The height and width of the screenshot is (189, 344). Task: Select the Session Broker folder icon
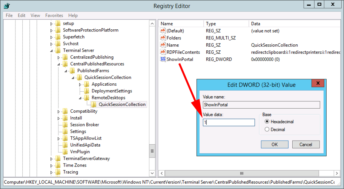65,125
